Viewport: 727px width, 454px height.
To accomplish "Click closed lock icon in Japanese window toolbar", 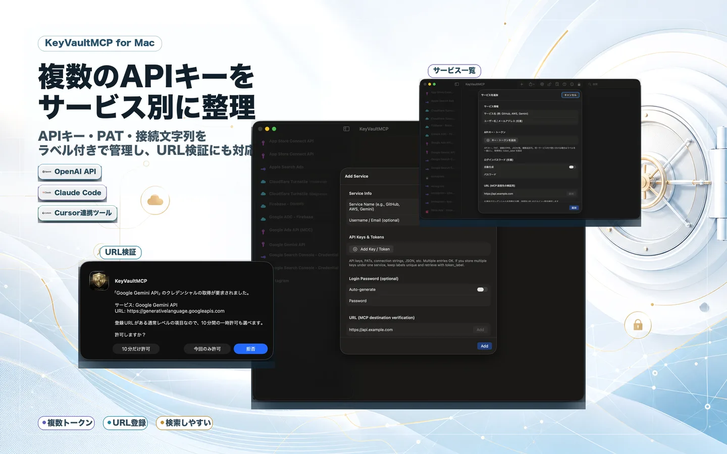I will (x=579, y=84).
